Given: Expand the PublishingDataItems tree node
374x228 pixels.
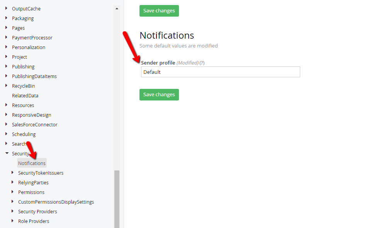Looking at the screenshot, I should [6, 76].
